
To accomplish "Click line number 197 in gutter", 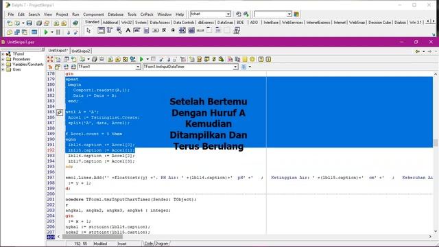I will 51,178.
